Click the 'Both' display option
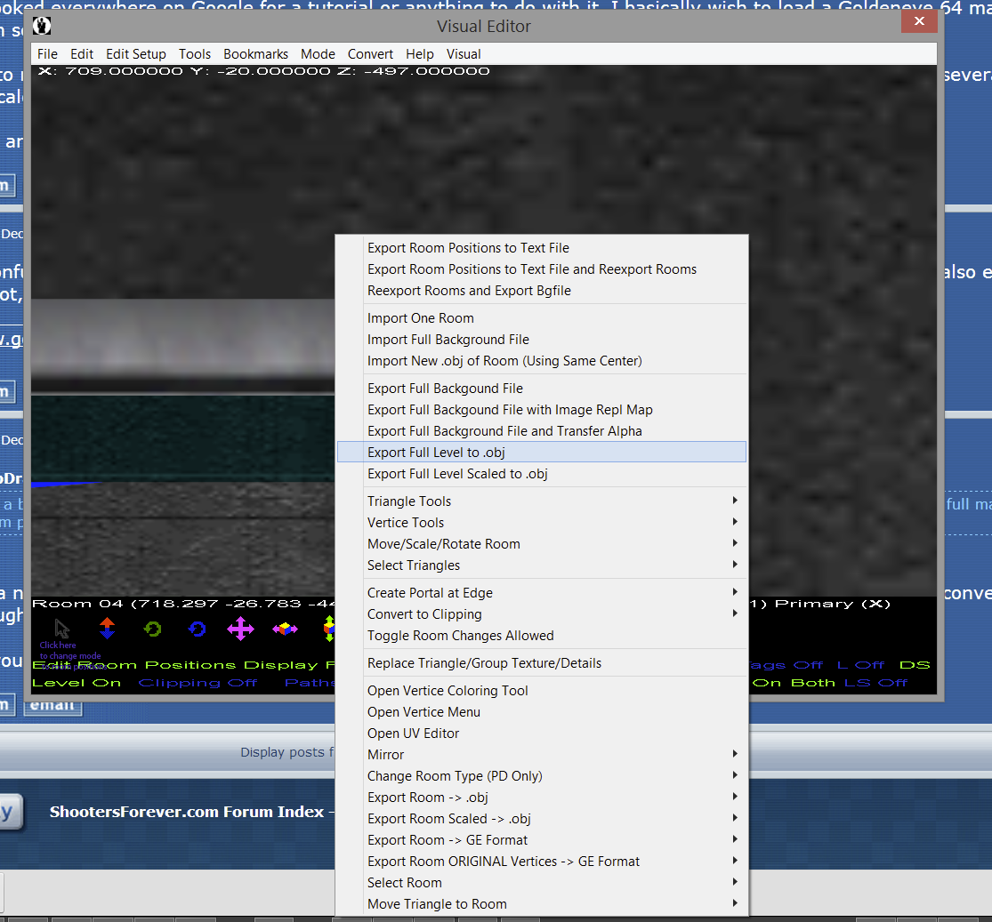 click(813, 683)
